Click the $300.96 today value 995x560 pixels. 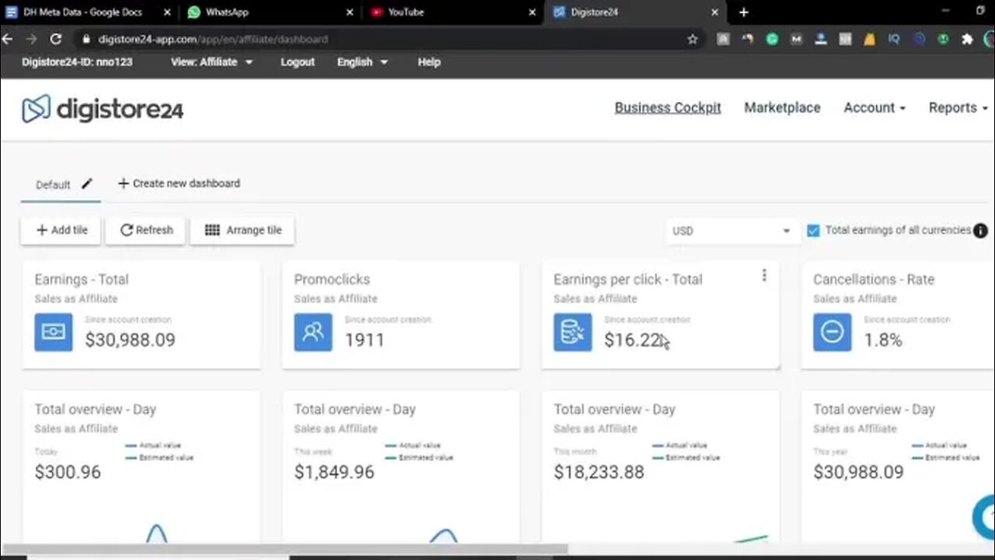[68, 472]
